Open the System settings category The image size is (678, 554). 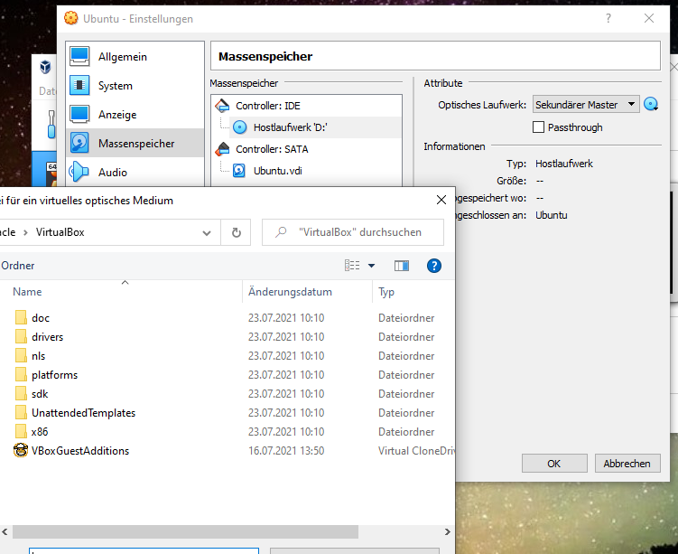coord(135,86)
